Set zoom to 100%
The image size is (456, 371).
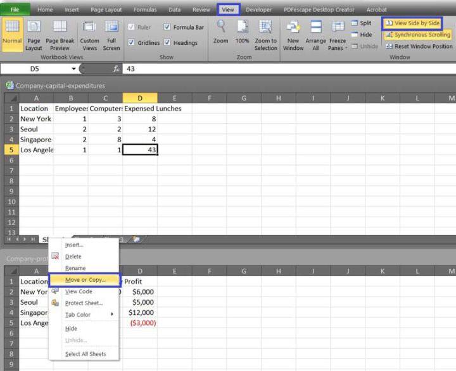242,32
